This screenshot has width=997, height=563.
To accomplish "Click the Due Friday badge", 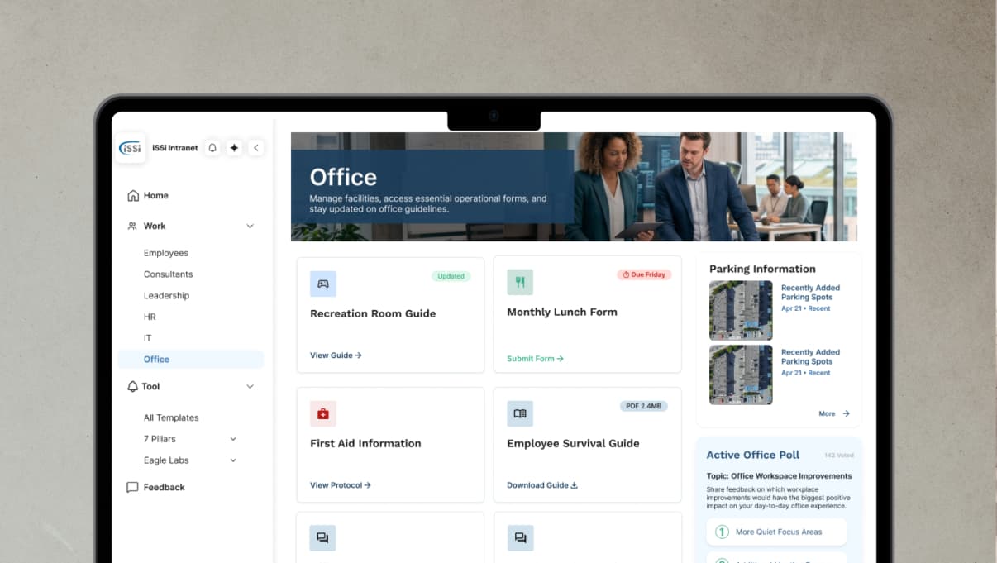I will (x=644, y=274).
